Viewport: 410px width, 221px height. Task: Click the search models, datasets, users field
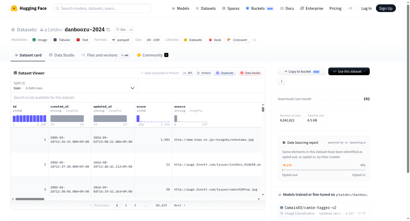(102, 8)
